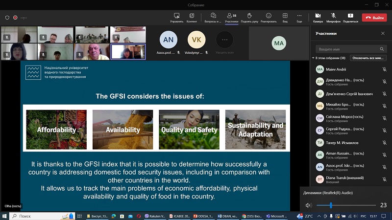Viewport: 392px width, 220px height.
Task: Open the Еще more options menu
Action: (299, 17)
